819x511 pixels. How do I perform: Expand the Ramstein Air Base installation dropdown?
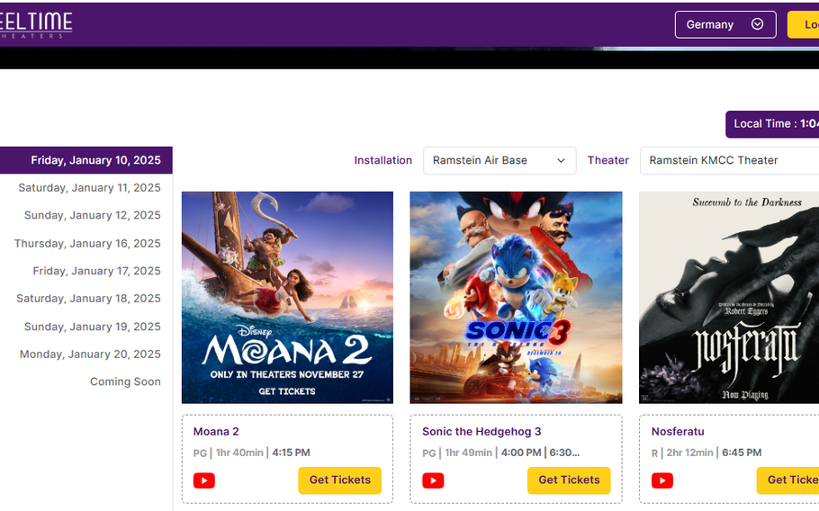pyautogui.click(x=499, y=160)
